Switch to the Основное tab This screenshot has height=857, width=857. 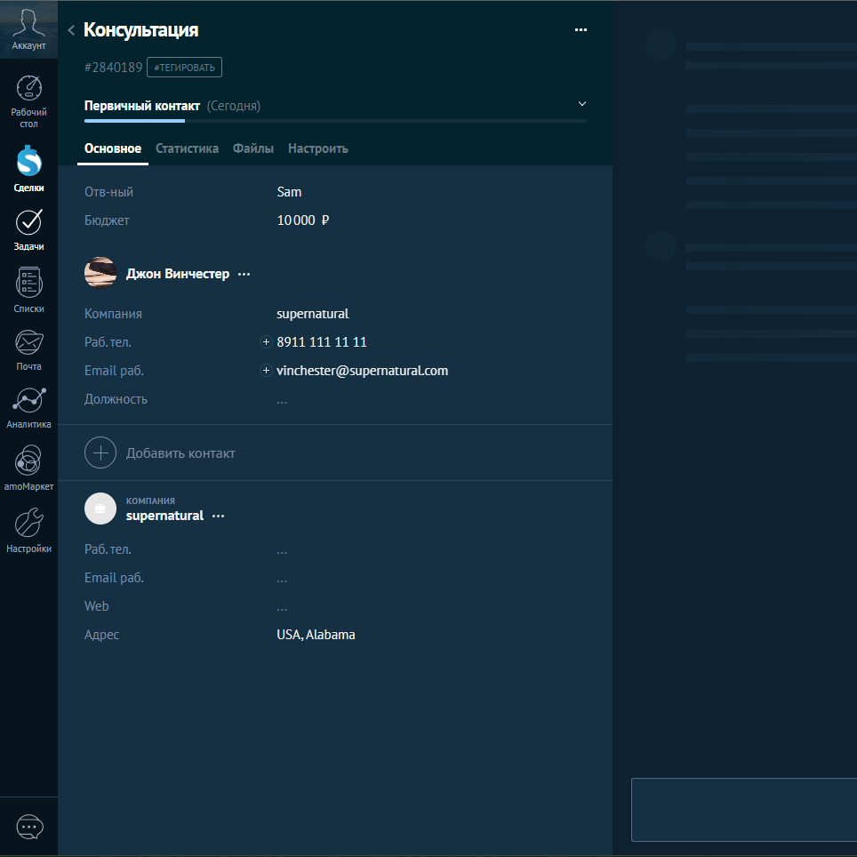pos(113,148)
